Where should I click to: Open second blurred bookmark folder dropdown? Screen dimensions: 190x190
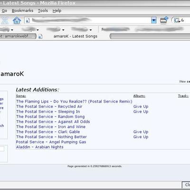pyautogui.click(x=38, y=30)
